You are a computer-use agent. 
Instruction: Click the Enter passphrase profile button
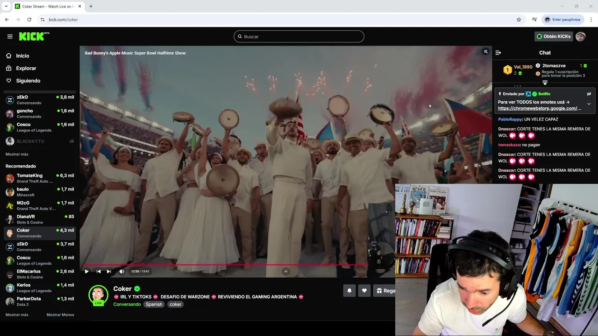(562, 20)
